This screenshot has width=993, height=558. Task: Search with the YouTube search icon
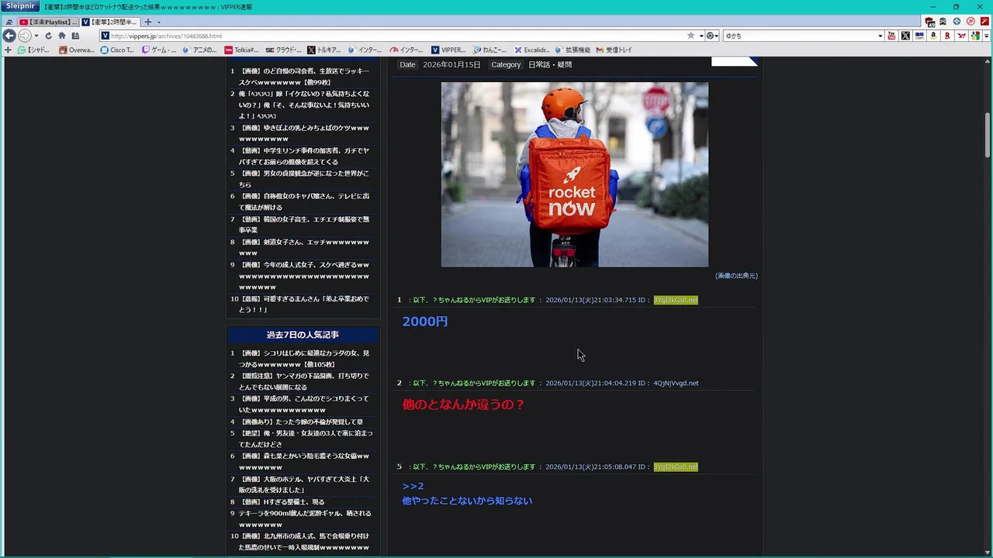[x=891, y=36]
